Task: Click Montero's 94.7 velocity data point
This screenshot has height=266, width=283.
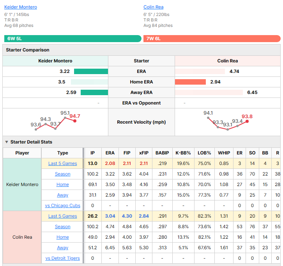Action: click(75, 121)
